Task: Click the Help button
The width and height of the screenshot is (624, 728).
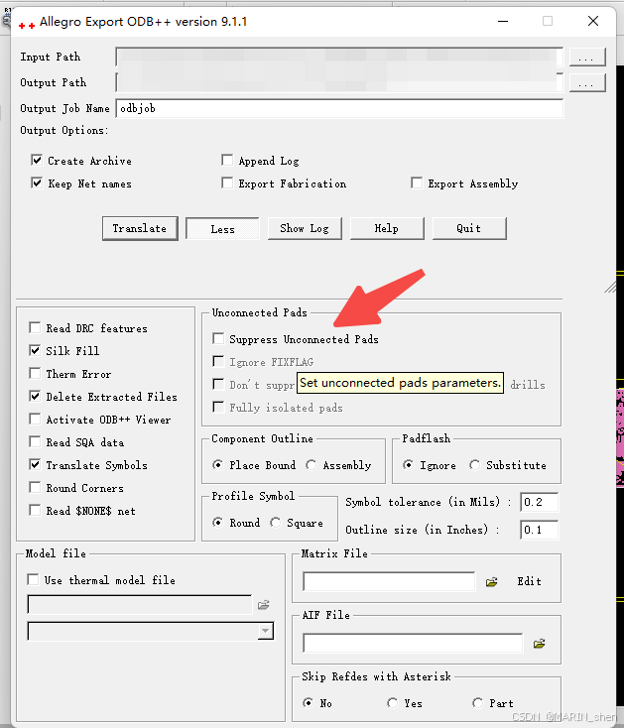Action: (387, 228)
